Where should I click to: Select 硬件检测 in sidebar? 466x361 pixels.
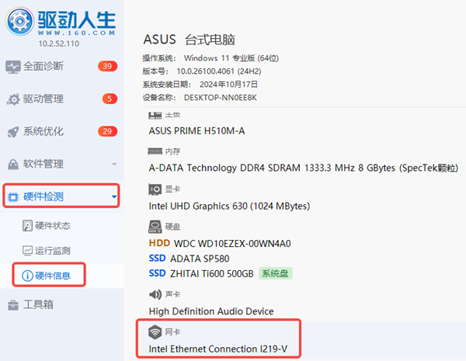(61, 196)
